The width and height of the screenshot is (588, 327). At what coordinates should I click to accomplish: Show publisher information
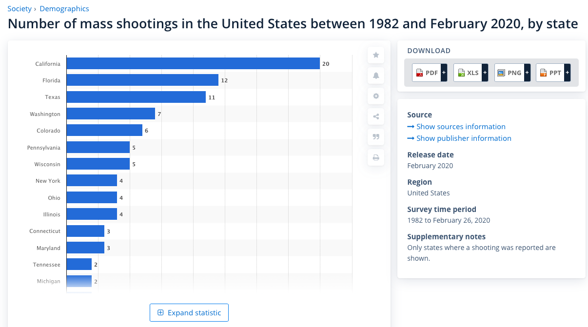click(x=463, y=138)
